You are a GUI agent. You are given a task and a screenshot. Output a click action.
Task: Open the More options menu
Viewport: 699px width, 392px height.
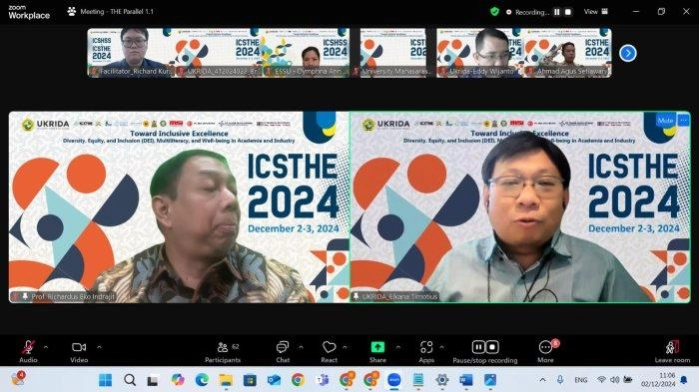(x=545, y=351)
